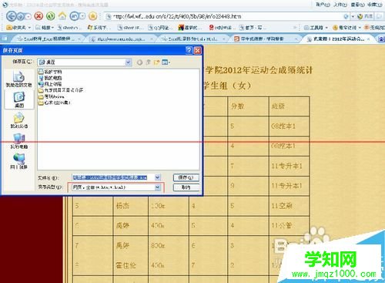385x283 pixels.
Task: Click the 百度 search box icon
Action: (360, 16)
